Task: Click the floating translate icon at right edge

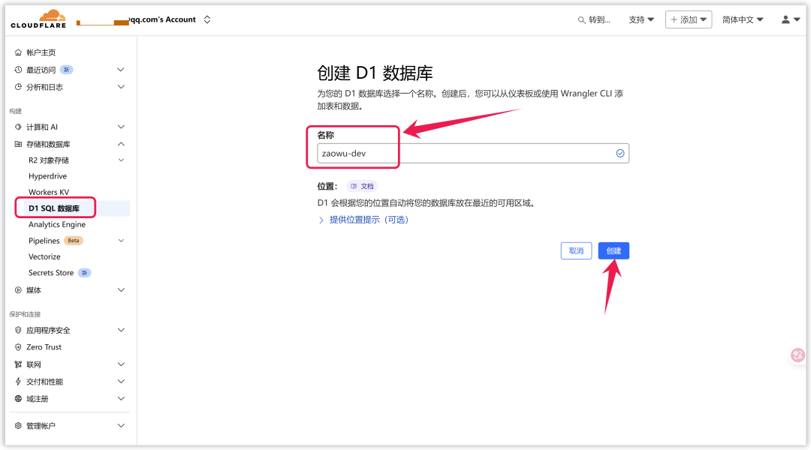Action: (797, 355)
